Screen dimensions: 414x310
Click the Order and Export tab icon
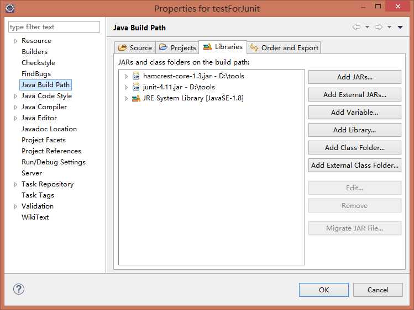[254, 47]
